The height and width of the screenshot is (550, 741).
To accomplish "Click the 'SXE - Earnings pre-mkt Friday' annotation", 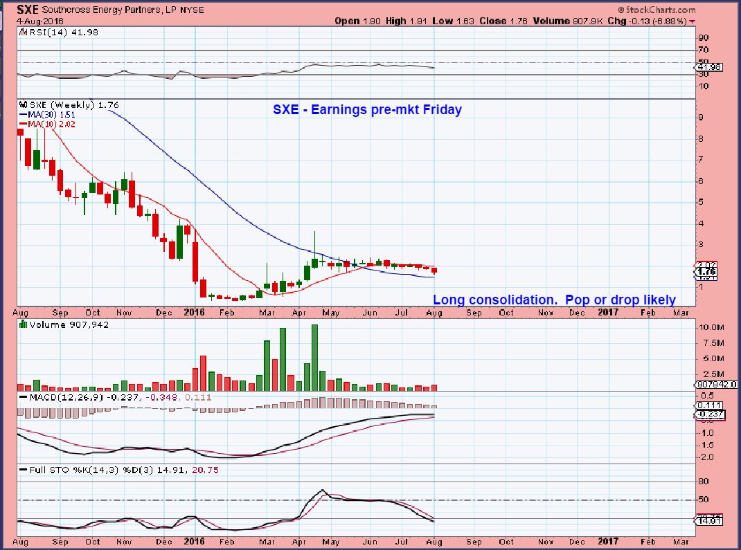I will pyautogui.click(x=367, y=109).
